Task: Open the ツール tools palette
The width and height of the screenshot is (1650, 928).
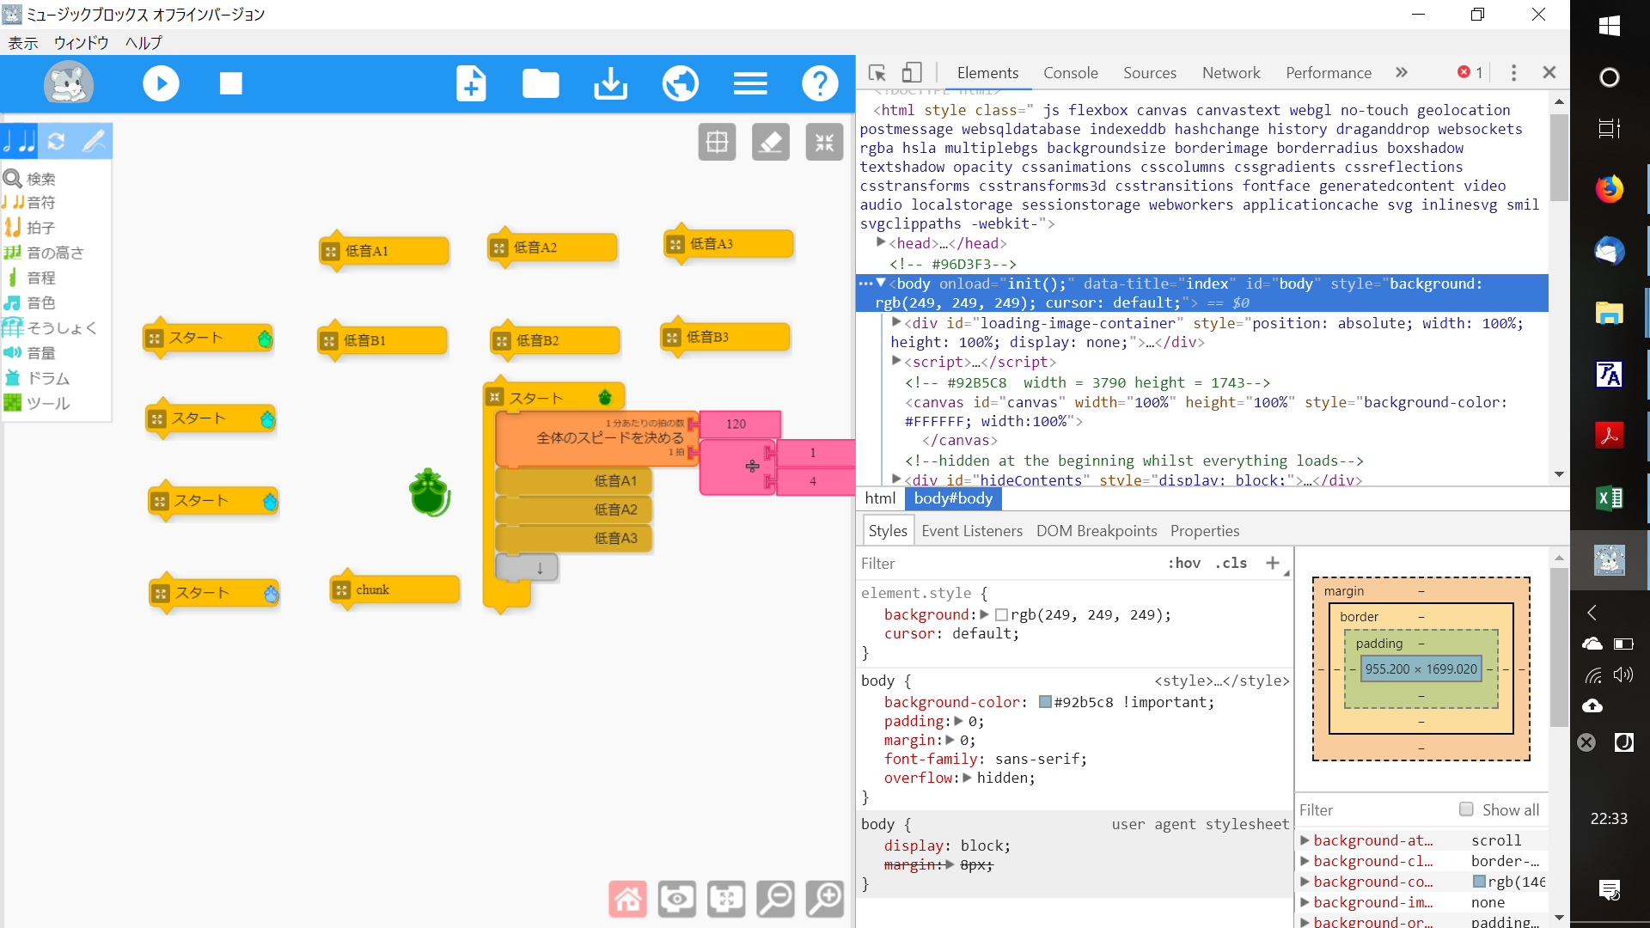Action: 37,403
